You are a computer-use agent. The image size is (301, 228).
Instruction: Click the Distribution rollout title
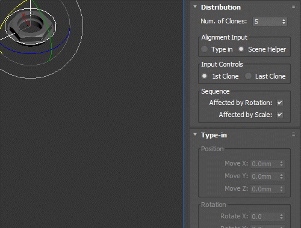(221, 7)
